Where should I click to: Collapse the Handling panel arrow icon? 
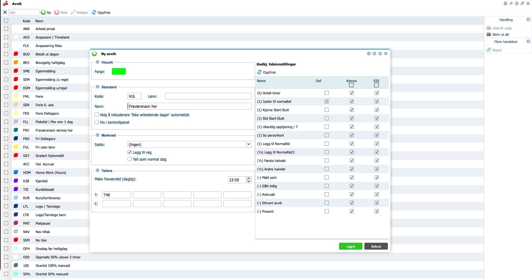coord(528,19)
